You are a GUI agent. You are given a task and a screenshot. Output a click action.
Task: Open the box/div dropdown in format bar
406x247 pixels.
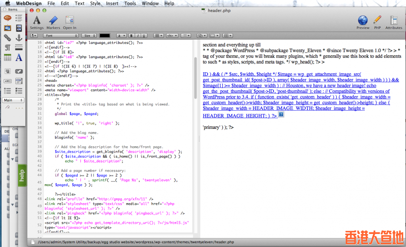214,36
